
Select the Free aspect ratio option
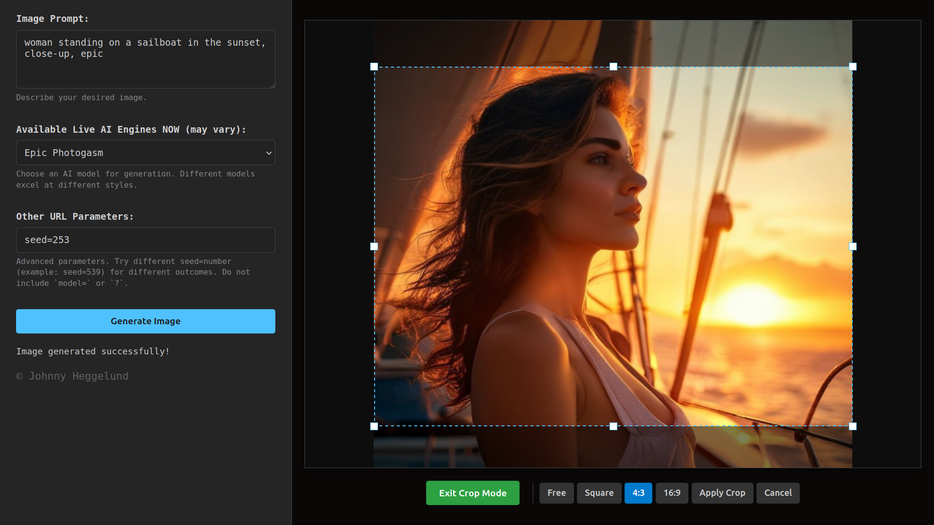557,493
